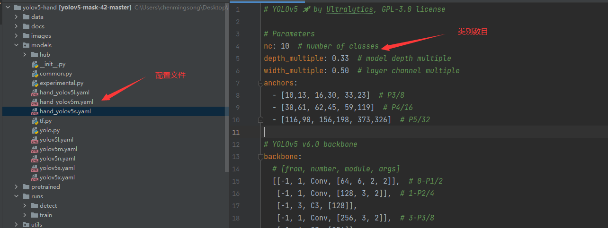Click the hand_yolov5l.yaml YML icon
Image resolution: width=608 pixels, height=228 pixels.
point(35,93)
